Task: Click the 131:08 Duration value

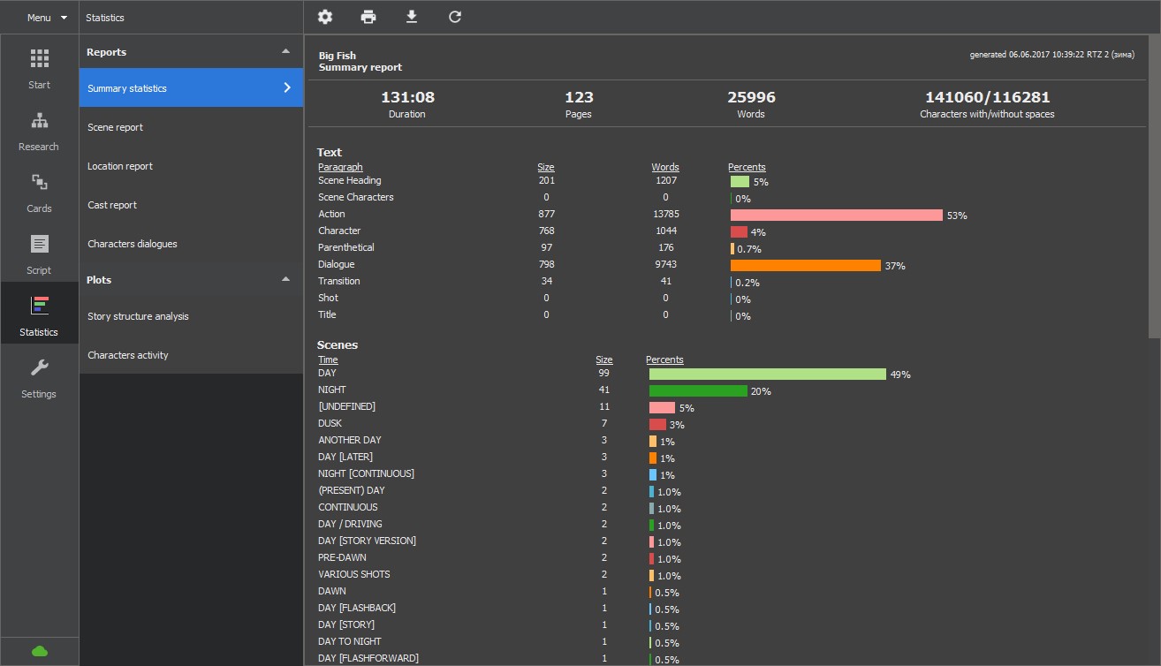Action: (407, 97)
